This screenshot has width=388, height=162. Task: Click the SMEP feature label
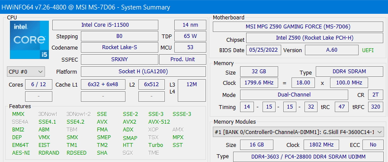[x=104, y=137]
